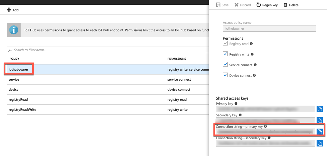
Task: Copy the secondary key connection string
Action: pyautogui.click(x=319, y=143)
